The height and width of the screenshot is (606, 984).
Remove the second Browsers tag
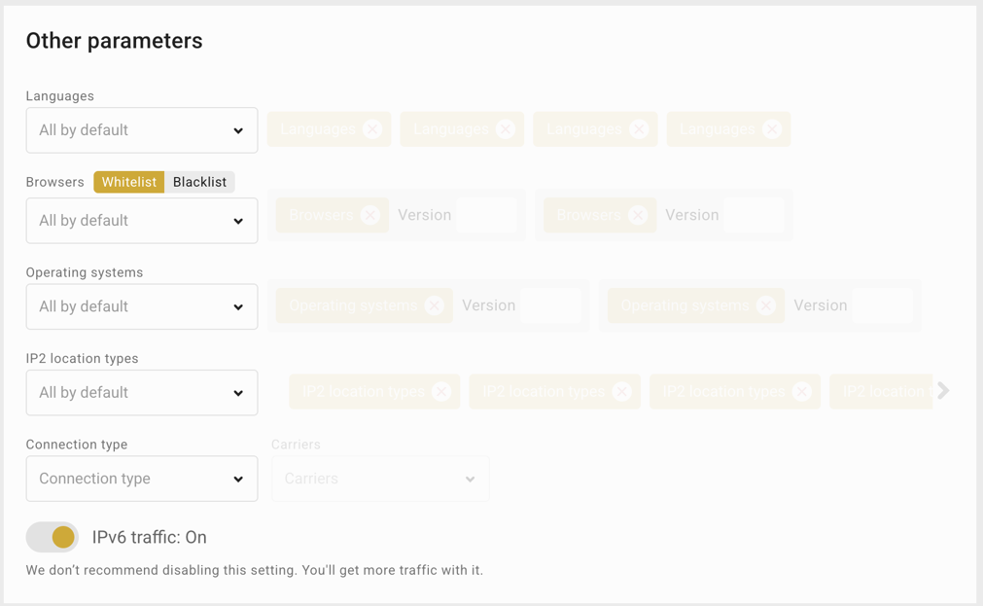tap(639, 215)
